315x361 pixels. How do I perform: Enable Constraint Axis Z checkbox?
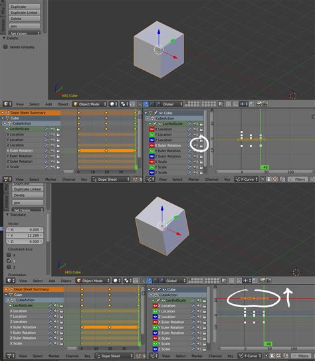coord(9,267)
